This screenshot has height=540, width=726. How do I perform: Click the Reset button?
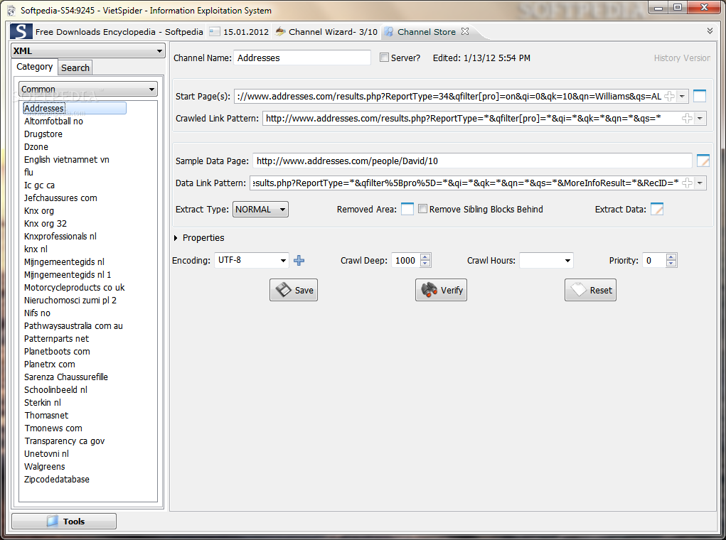point(590,290)
